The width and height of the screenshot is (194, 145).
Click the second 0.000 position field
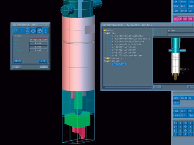click(38, 47)
